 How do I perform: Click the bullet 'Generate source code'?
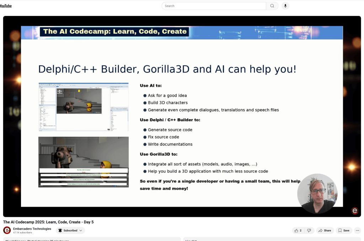[170, 130]
